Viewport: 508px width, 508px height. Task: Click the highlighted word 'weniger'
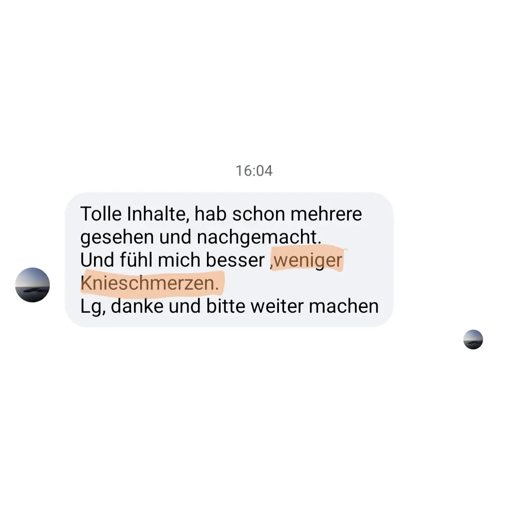pyautogui.click(x=308, y=260)
